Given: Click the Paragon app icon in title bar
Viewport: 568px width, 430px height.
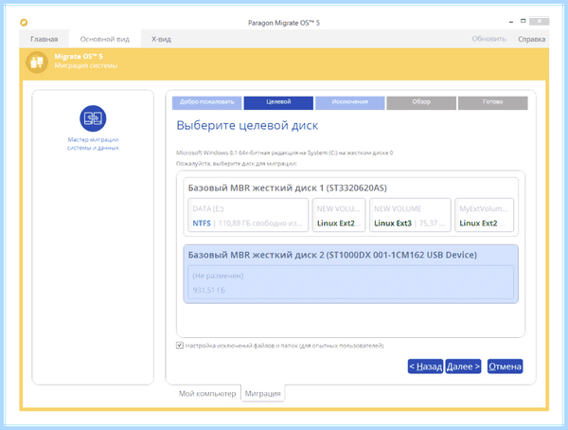Looking at the screenshot, I should (24, 23).
